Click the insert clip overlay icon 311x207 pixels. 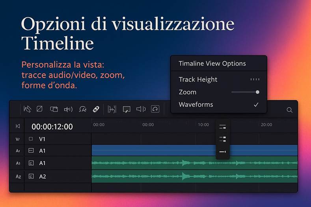[54, 109]
